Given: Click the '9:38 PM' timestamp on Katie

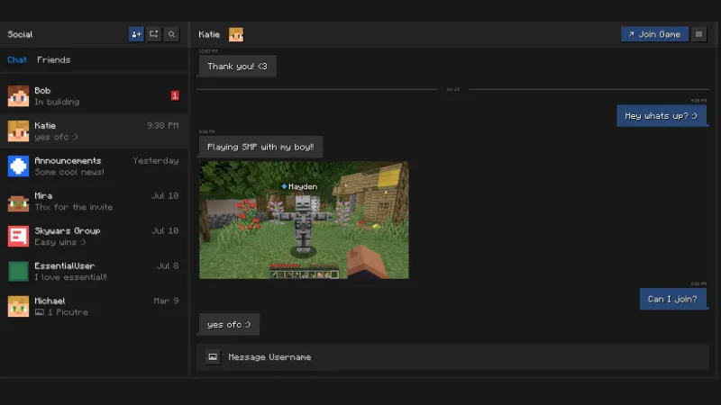Looking at the screenshot, I should coord(163,125).
